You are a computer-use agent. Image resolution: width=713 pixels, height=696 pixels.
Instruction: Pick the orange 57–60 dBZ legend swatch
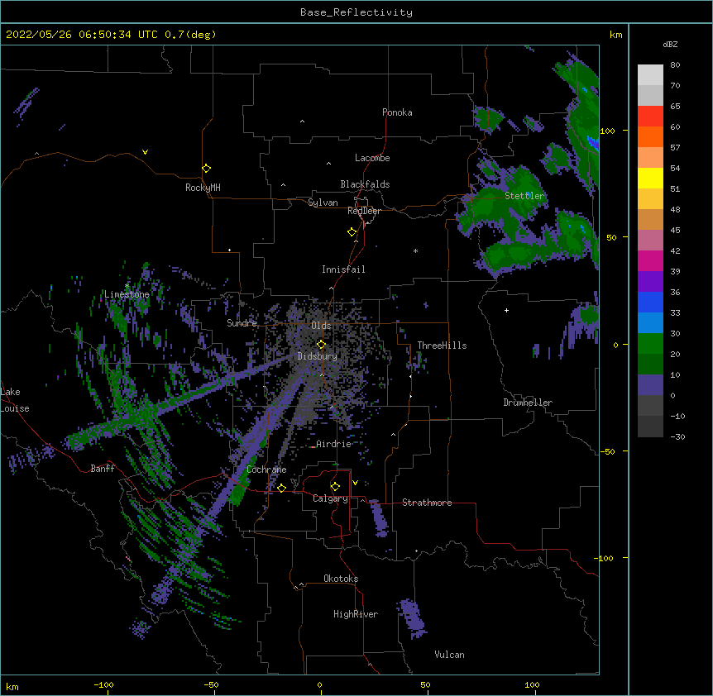point(650,136)
